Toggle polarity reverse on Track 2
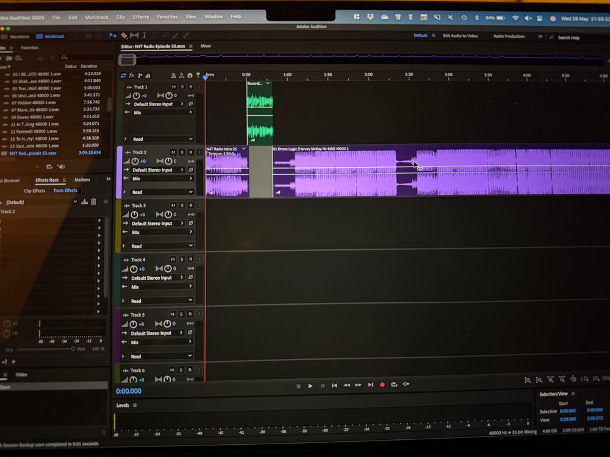This screenshot has height=457, width=610. point(190,170)
